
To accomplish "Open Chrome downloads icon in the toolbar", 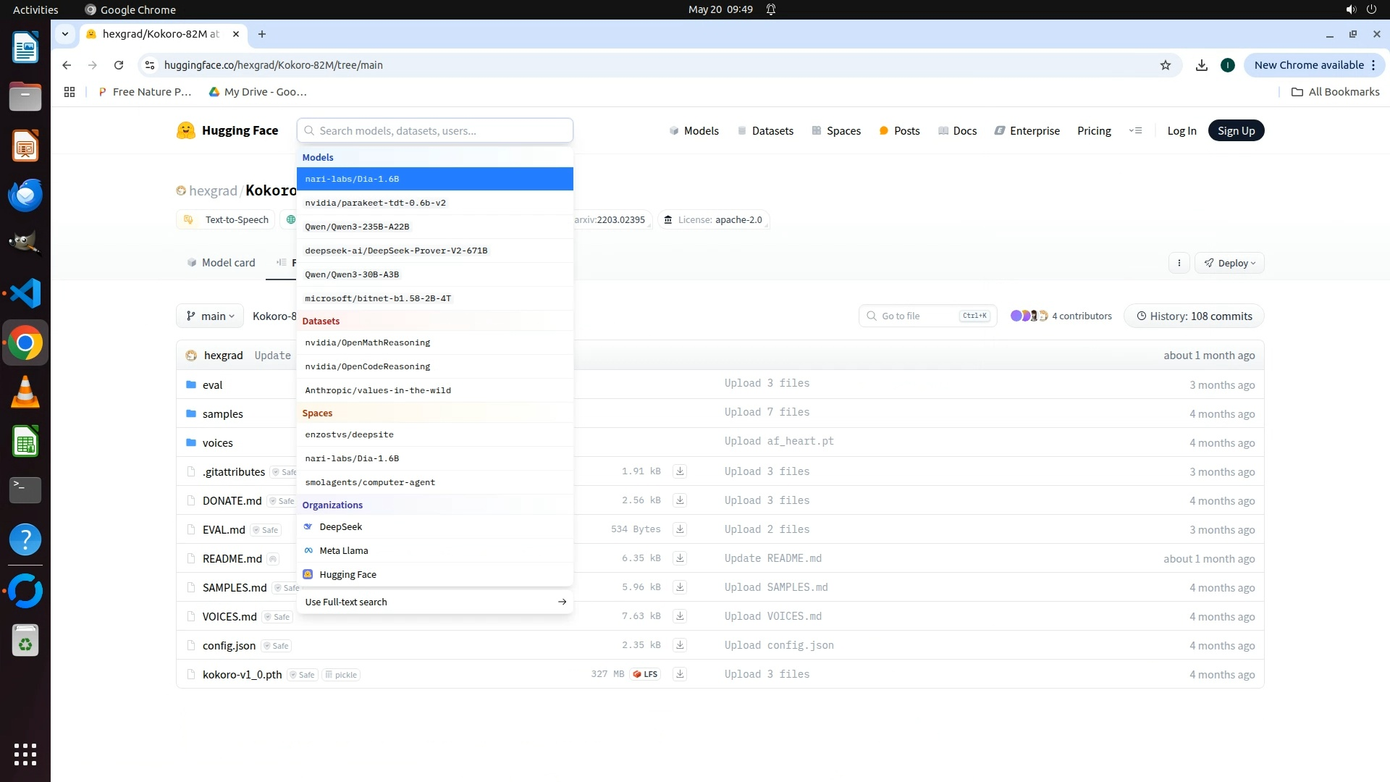I will (1201, 65).
